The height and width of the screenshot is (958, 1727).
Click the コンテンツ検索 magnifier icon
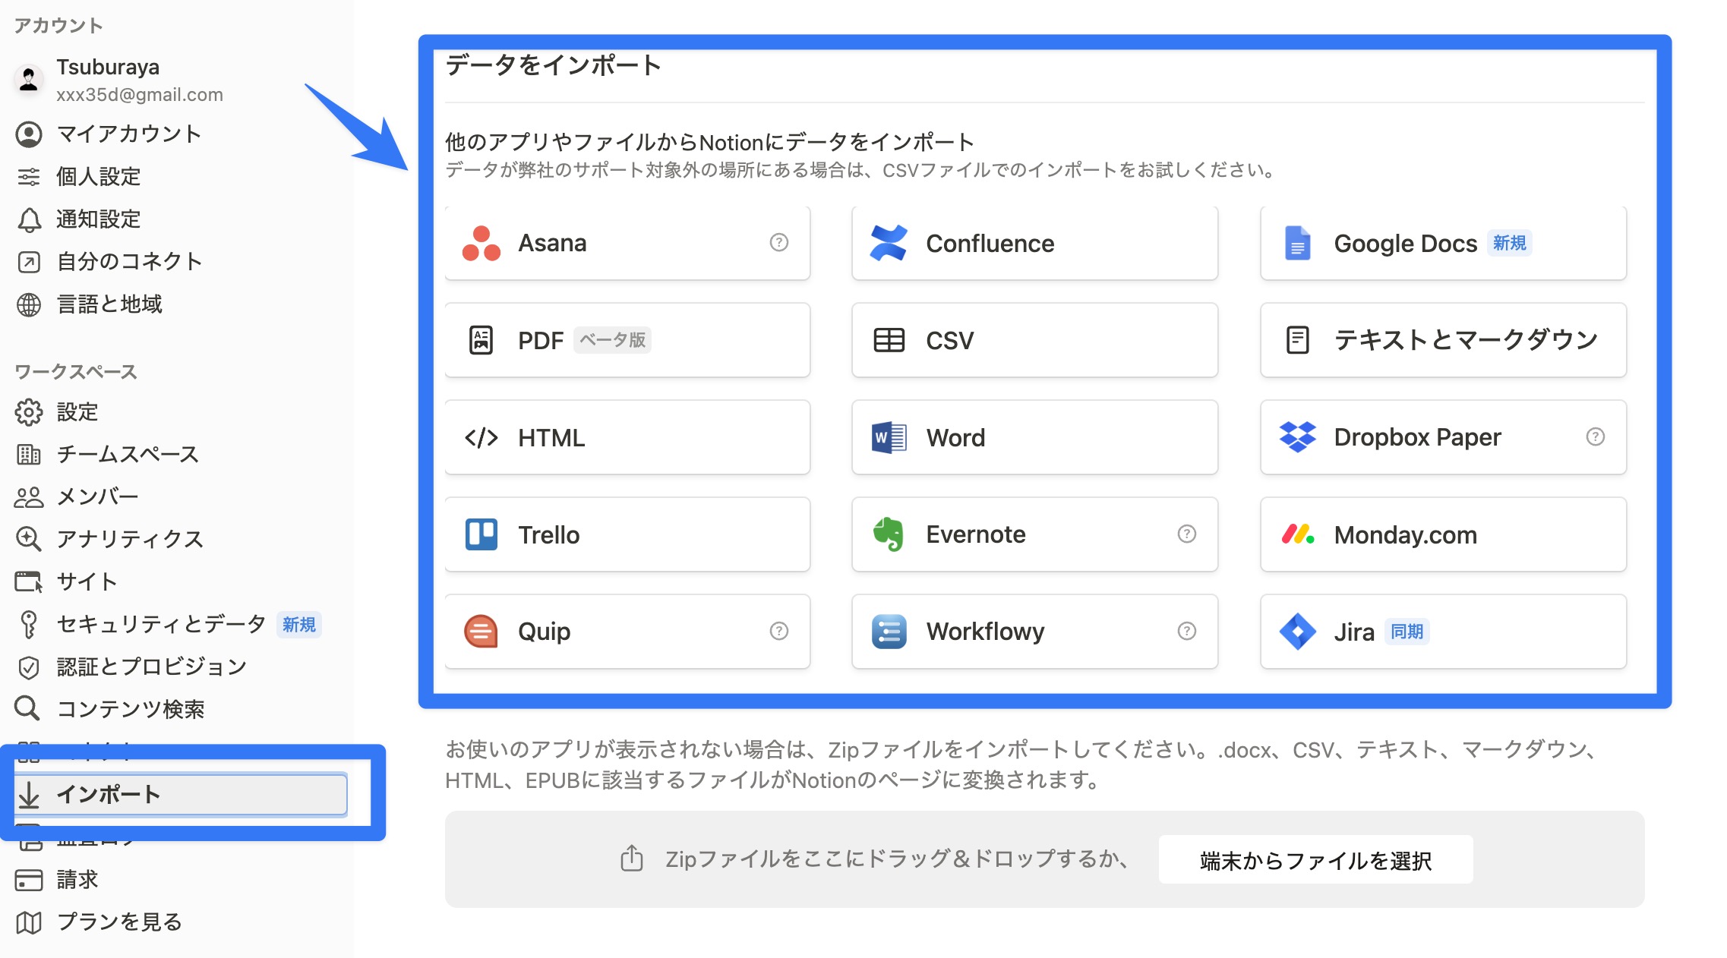click(x=27, y=708)
